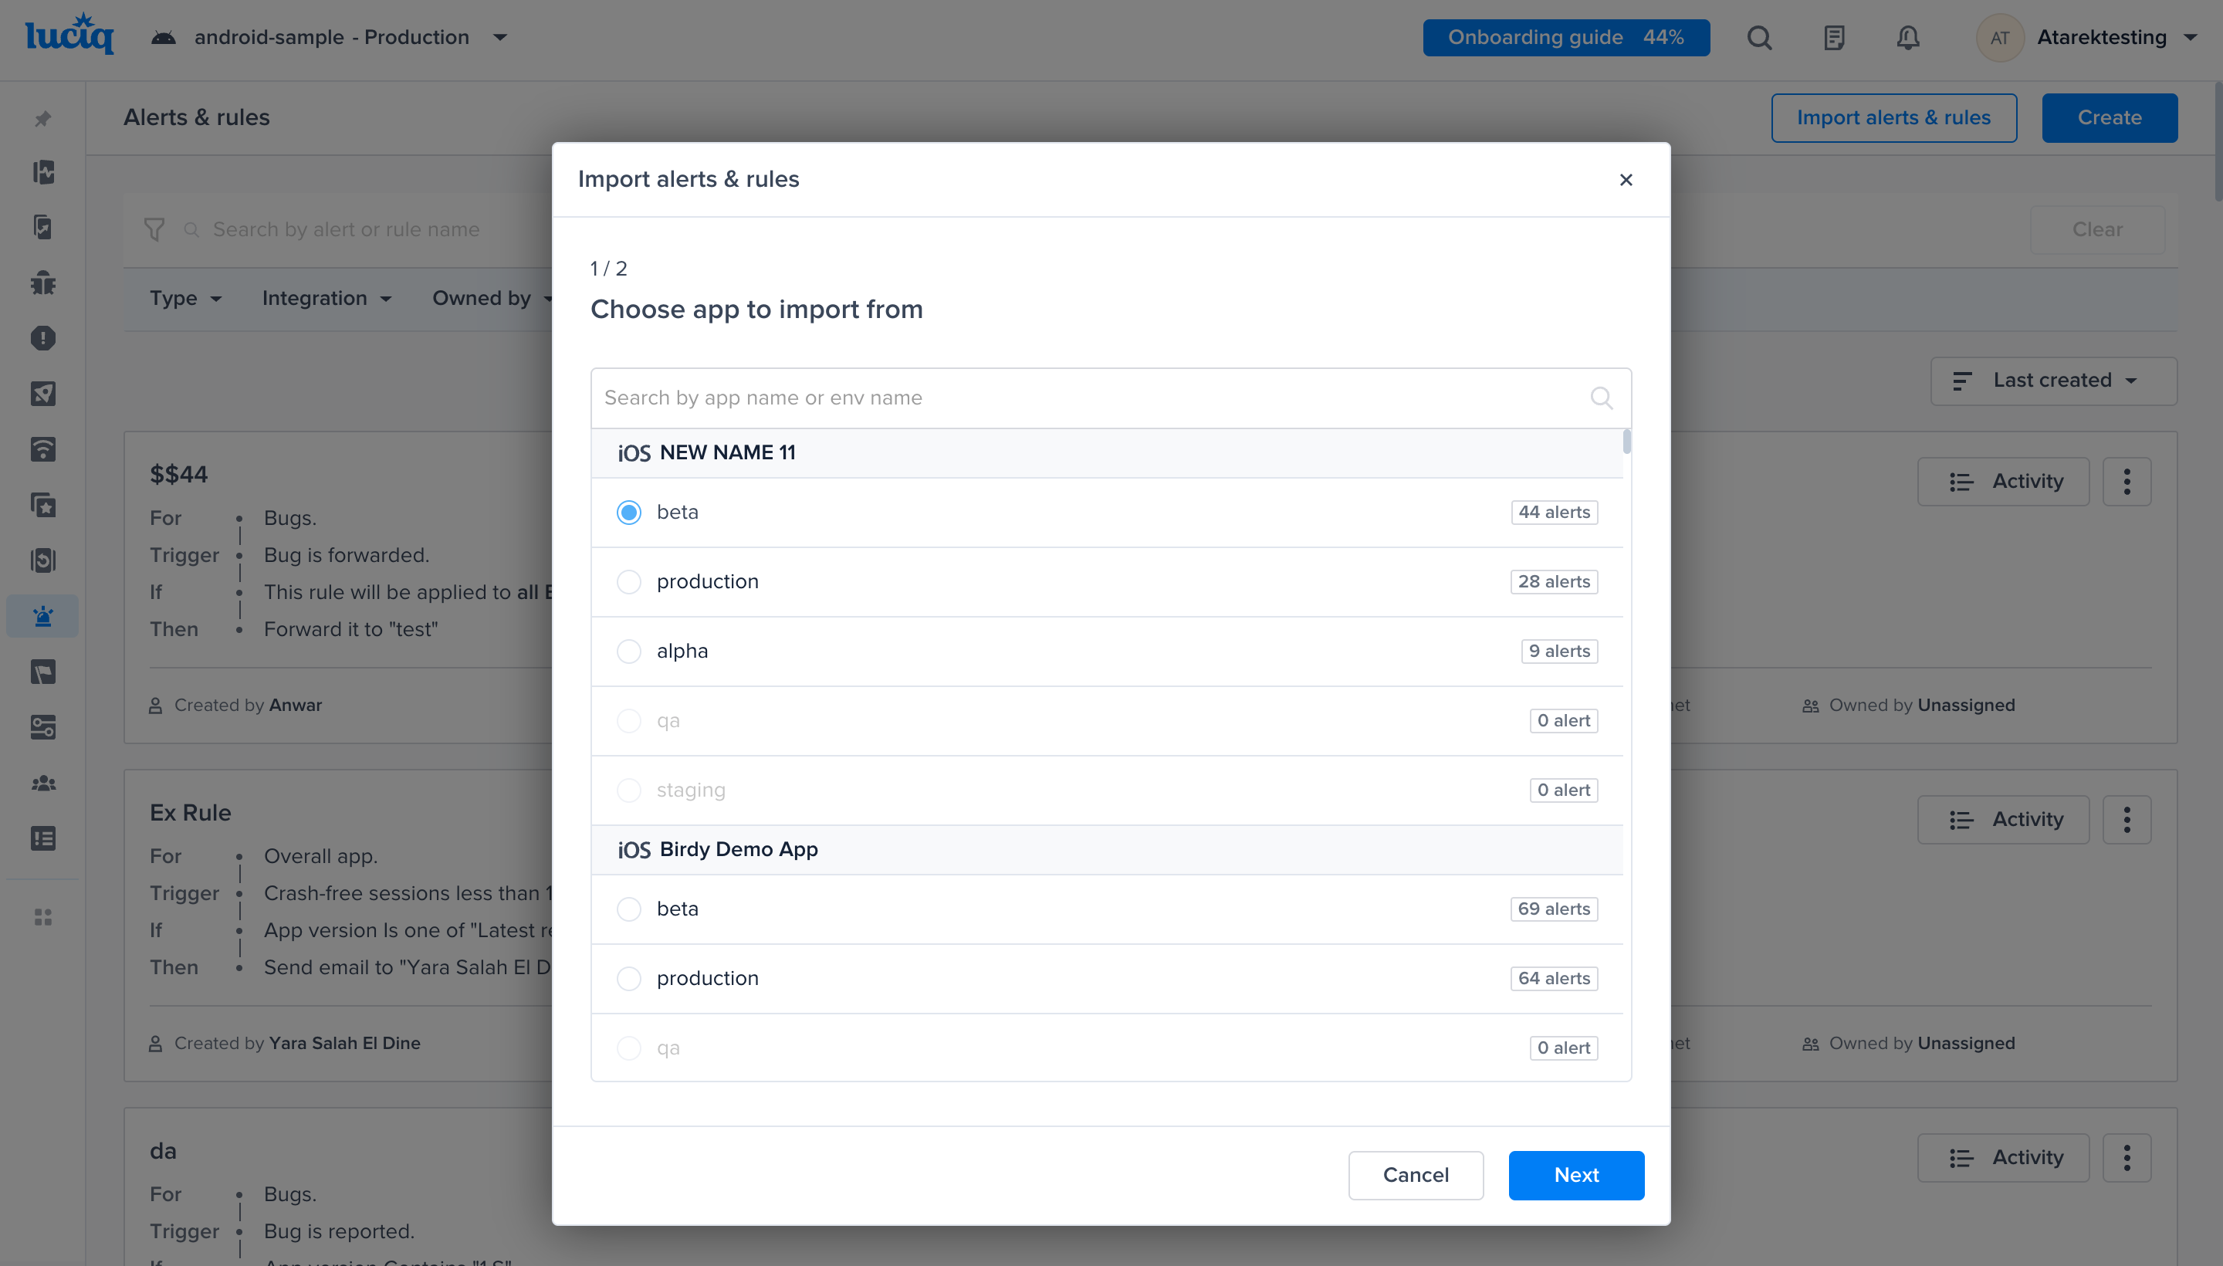Viewport: 2223px width, 1266px height.
Task: Click the app name search field
Action: click(1087, 398)
